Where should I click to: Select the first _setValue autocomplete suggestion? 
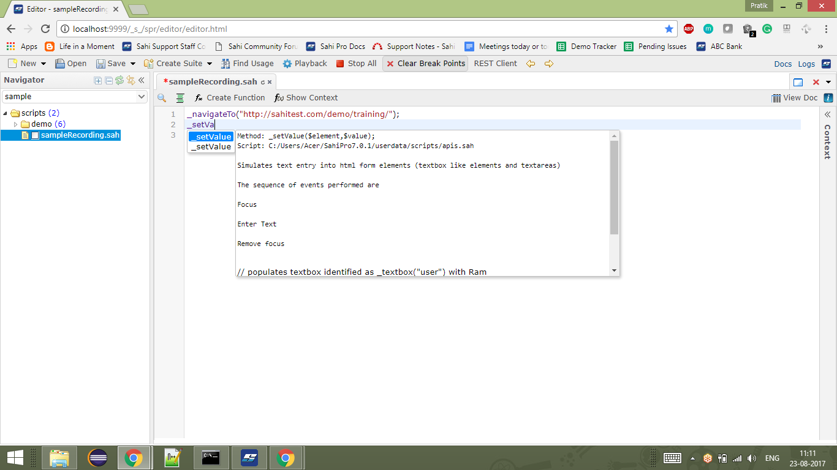tap(211, 136)
